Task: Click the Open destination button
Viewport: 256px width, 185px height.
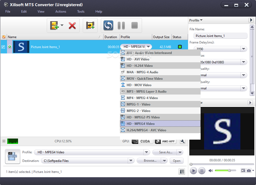Action: (177, 161)
